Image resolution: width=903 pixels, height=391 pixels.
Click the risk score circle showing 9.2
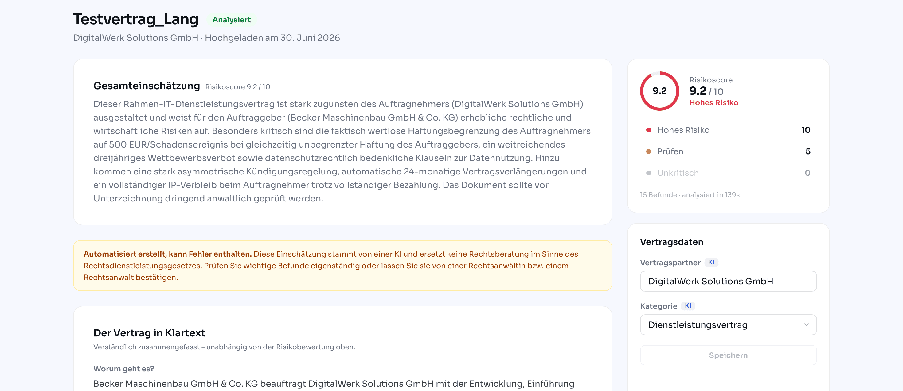(x=659, y=91)
